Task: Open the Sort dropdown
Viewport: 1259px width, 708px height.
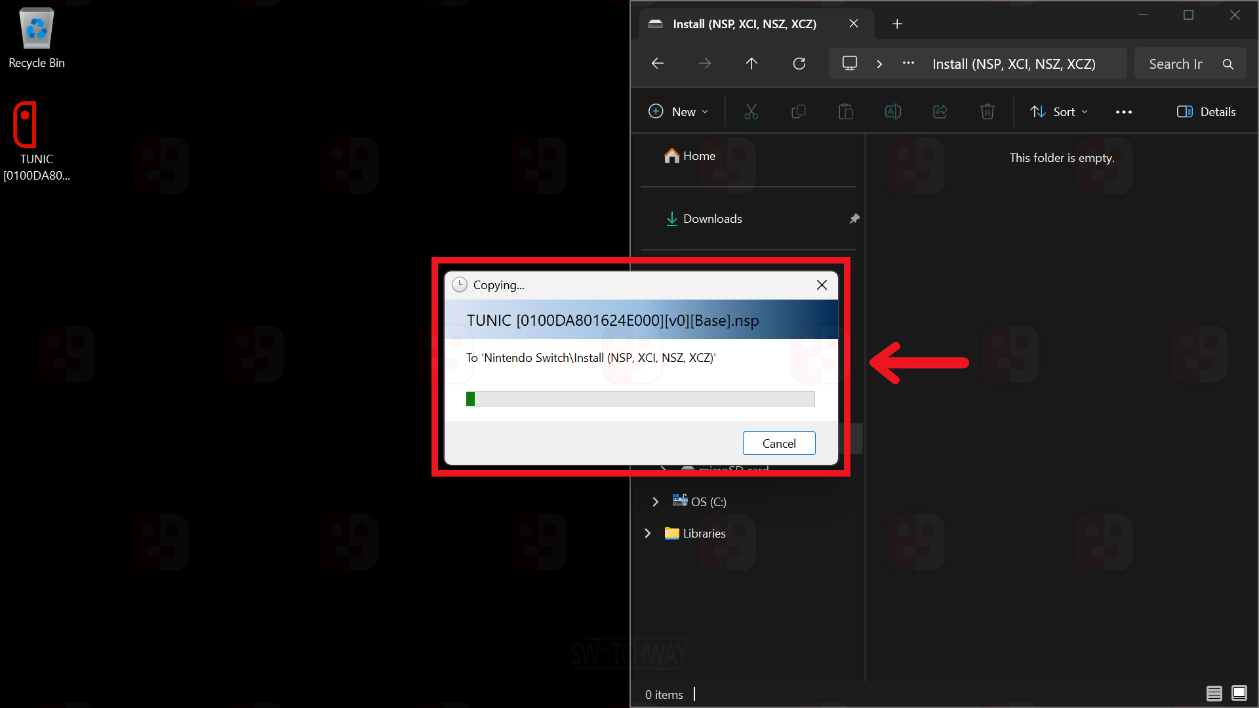Action: (x=1058, y=112)
